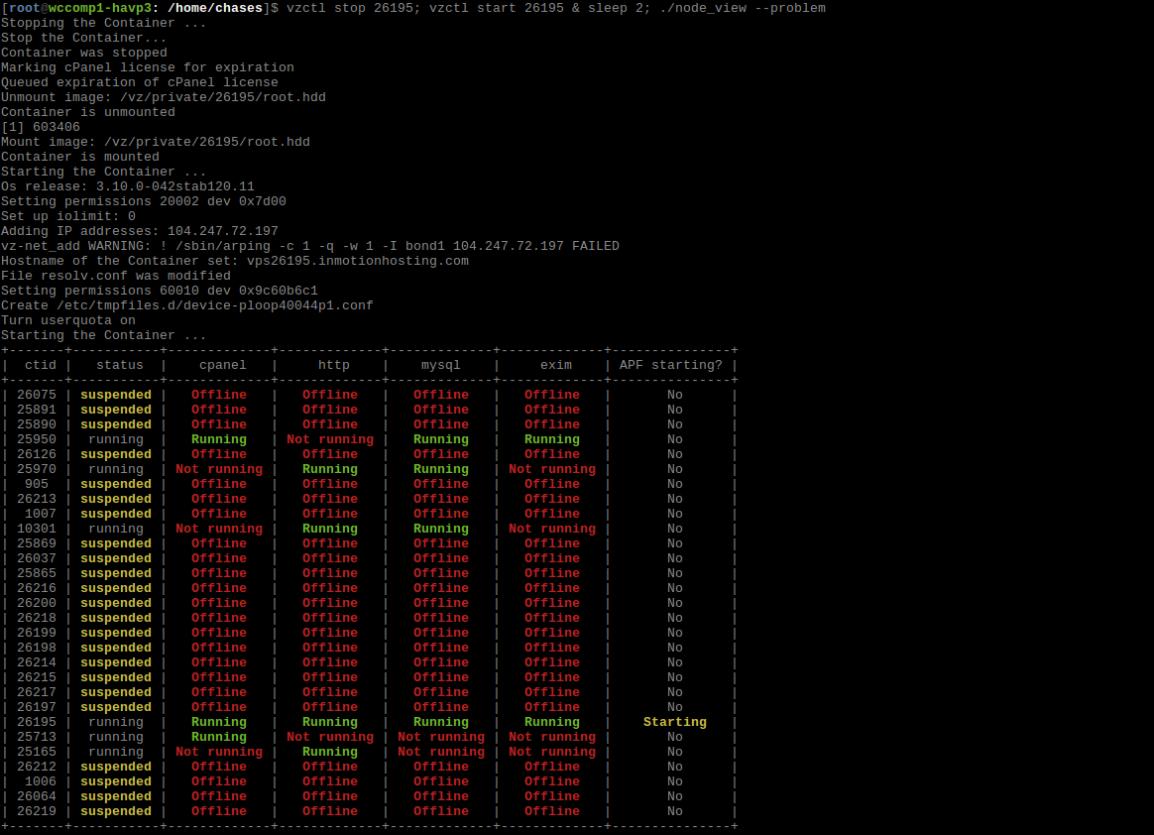
Task: Click the yellow "Starting" APF status
Action: (x=674, y=722)
